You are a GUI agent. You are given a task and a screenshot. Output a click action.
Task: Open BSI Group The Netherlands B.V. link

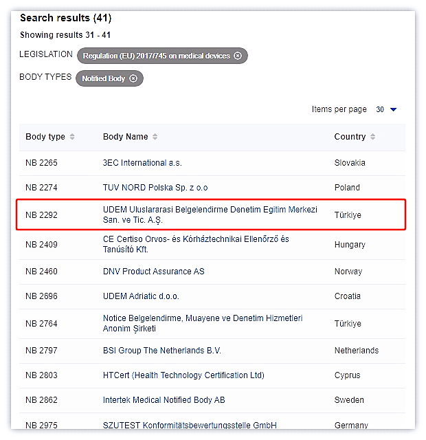162,351
